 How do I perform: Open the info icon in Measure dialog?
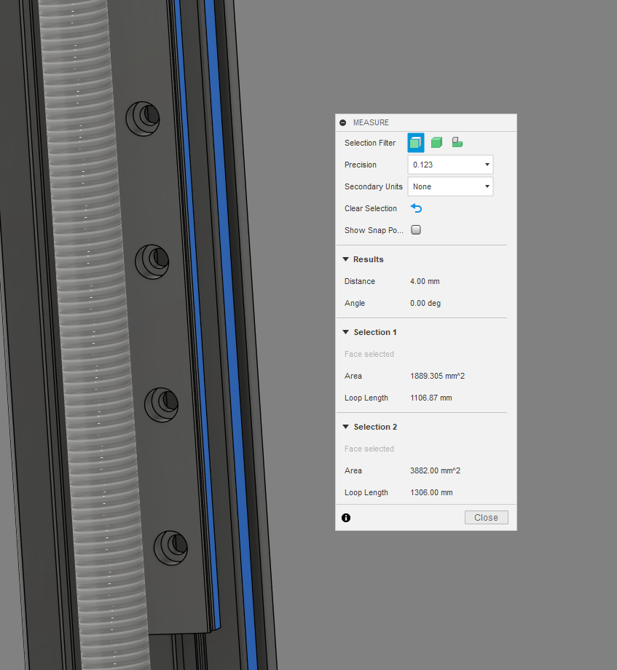pyautogui.click(x=346, y=518)
